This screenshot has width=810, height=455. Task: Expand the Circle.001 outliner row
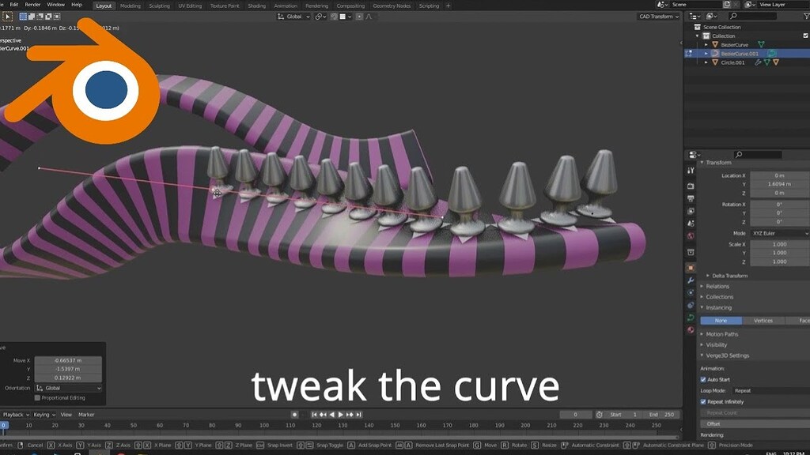pyautogui.click(x=706, y=62)
